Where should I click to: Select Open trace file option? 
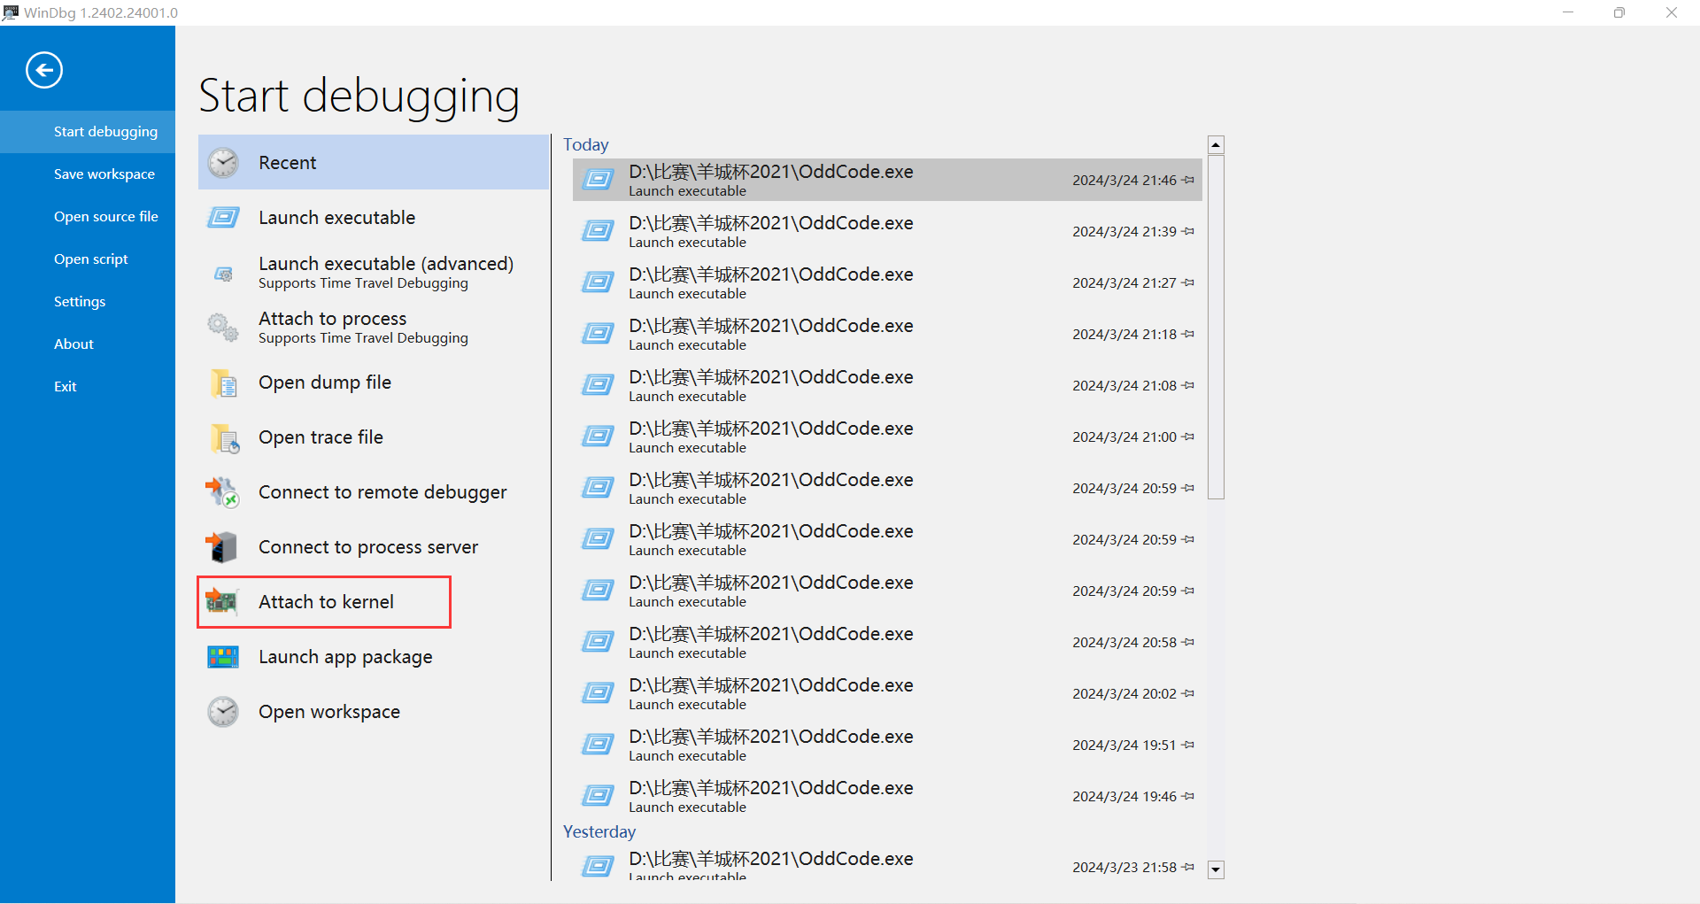click(x=374, y=437)
